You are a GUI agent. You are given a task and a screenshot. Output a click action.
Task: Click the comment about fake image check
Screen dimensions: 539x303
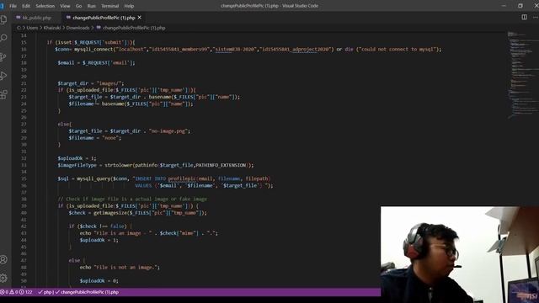(x=132, y=199)
